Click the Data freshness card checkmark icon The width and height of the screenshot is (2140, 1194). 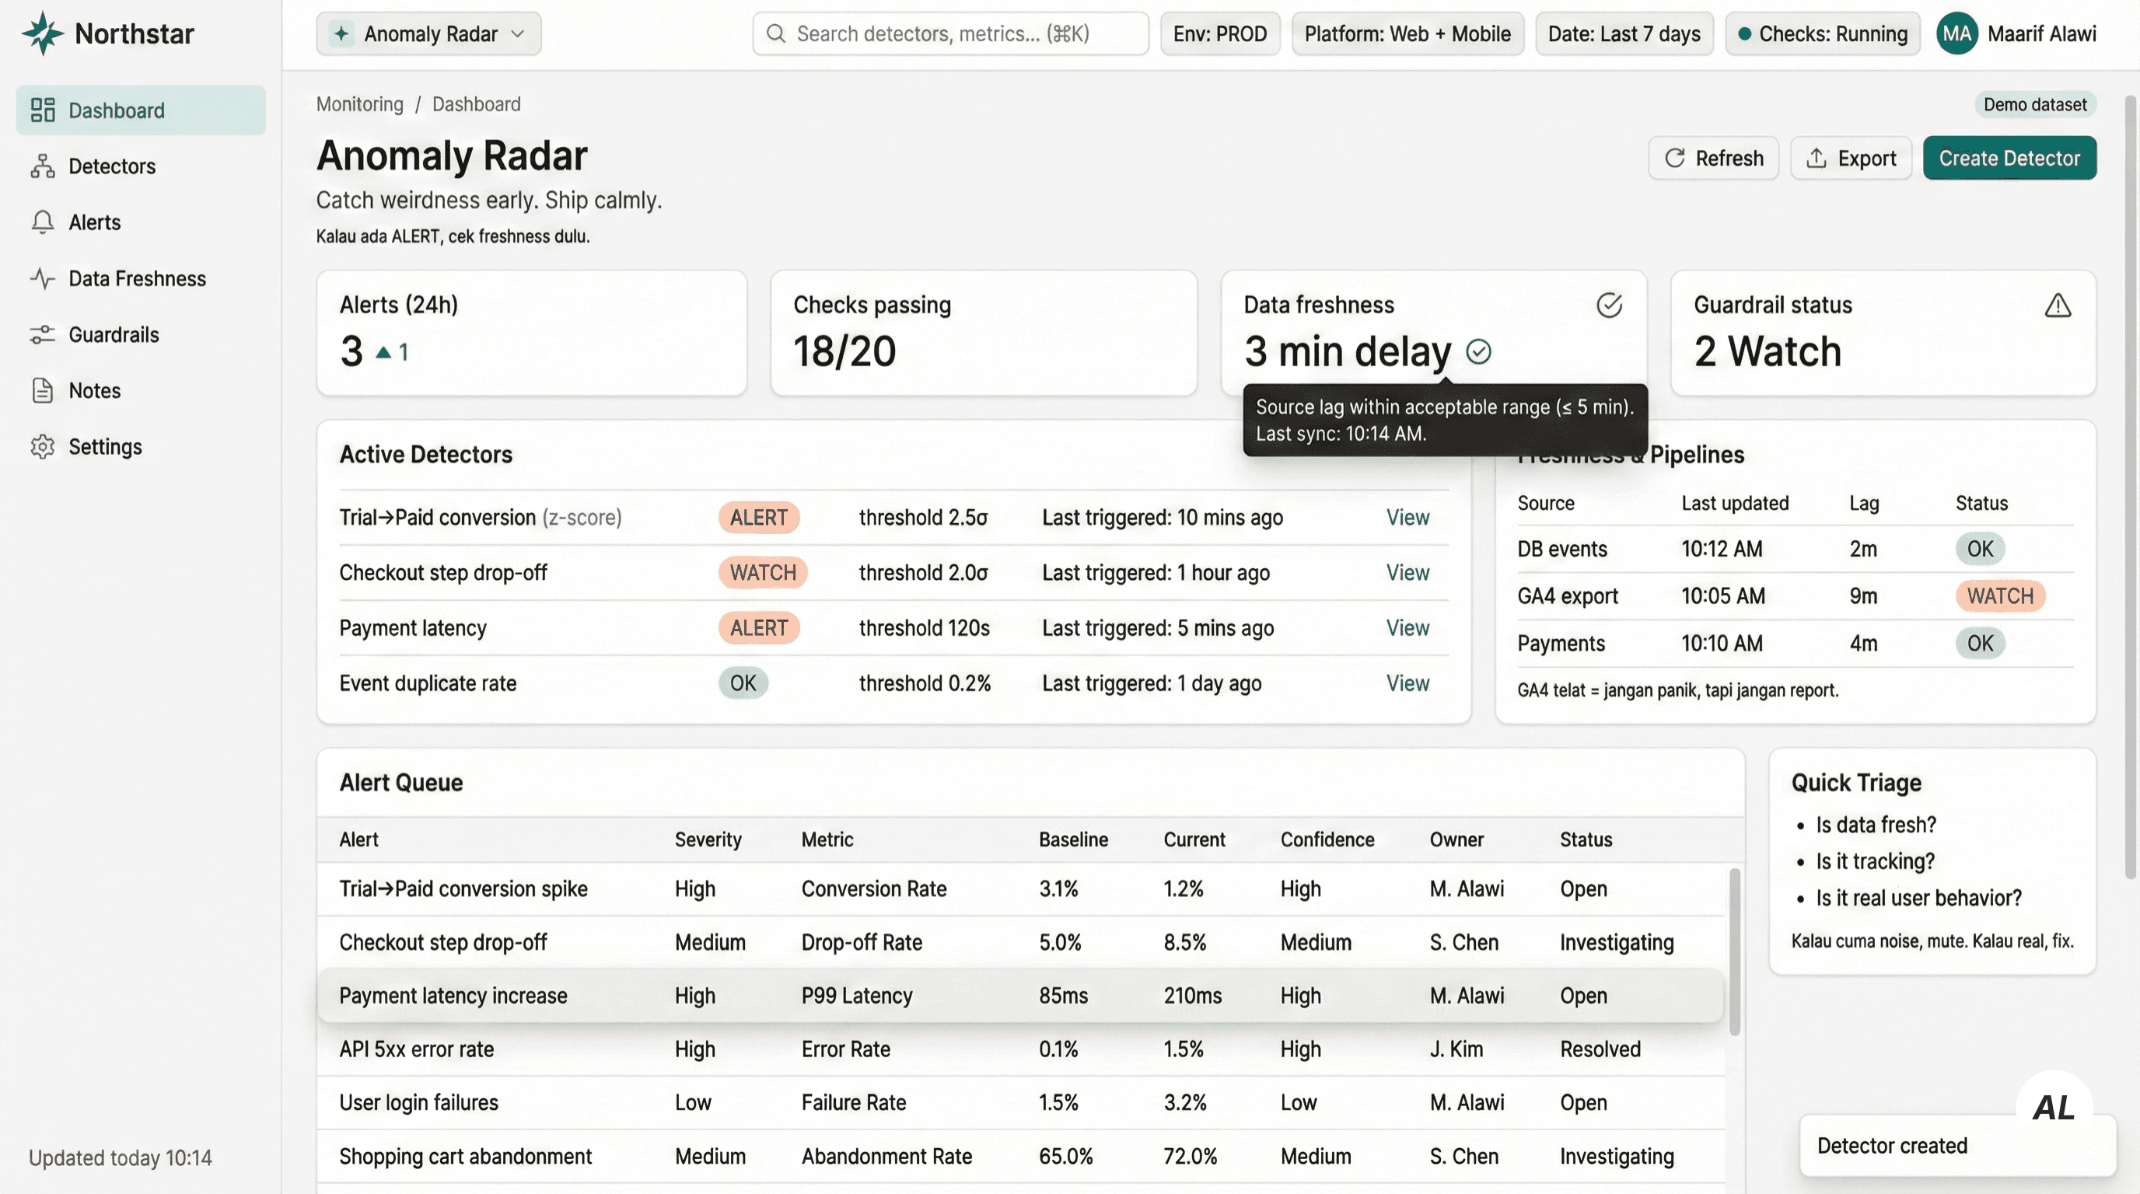coord(1608,305)
